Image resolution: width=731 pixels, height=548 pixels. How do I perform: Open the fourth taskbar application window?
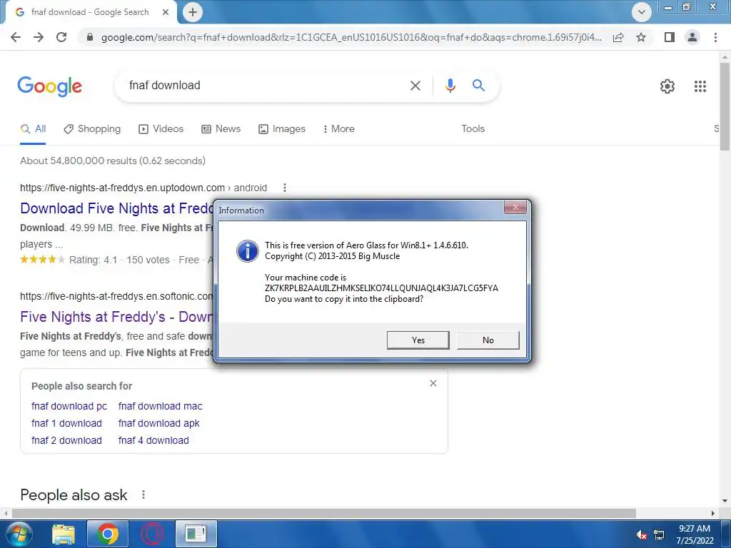[x=196, y=534]
